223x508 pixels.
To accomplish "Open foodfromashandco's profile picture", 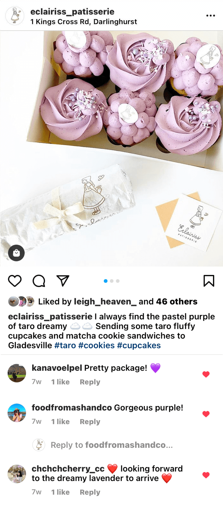I will coord(17,413).
